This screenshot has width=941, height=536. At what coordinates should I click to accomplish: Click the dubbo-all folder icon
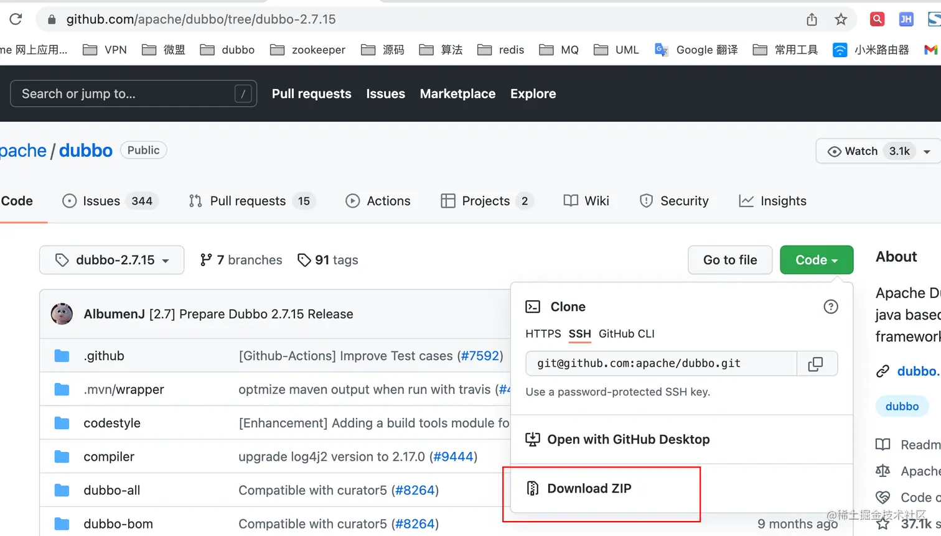[x=62, y=490]
